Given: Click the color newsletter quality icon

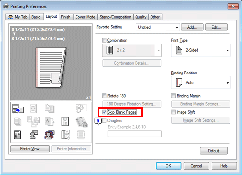Looking at the screenshot, I should click(17, 135).
